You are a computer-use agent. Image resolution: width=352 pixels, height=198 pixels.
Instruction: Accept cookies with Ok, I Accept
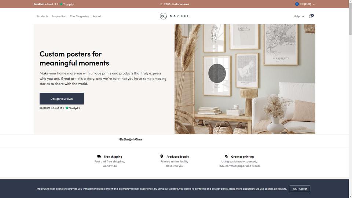point(300,188)
